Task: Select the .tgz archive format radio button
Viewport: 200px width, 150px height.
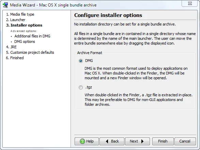Action: tap(81, 87)
